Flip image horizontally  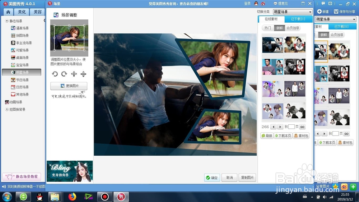74,74
